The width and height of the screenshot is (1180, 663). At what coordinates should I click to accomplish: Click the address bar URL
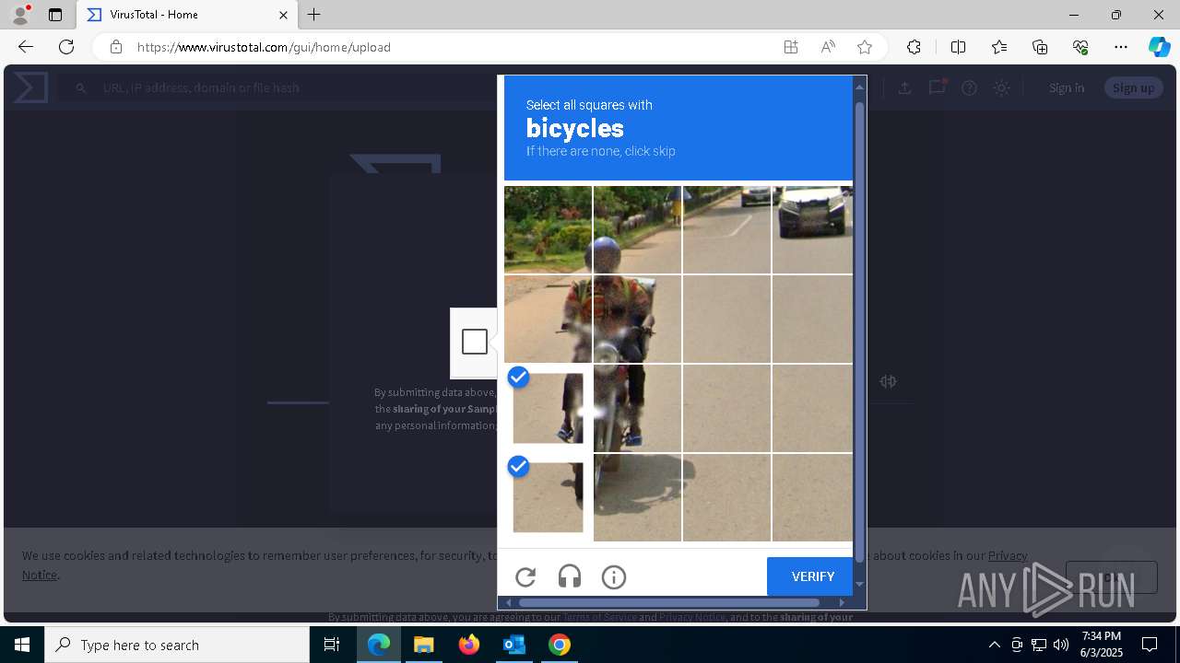click(264, 47)
